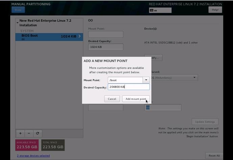Add a partition with the plus icon
The image size is (233, 160).
click(20, 133)
